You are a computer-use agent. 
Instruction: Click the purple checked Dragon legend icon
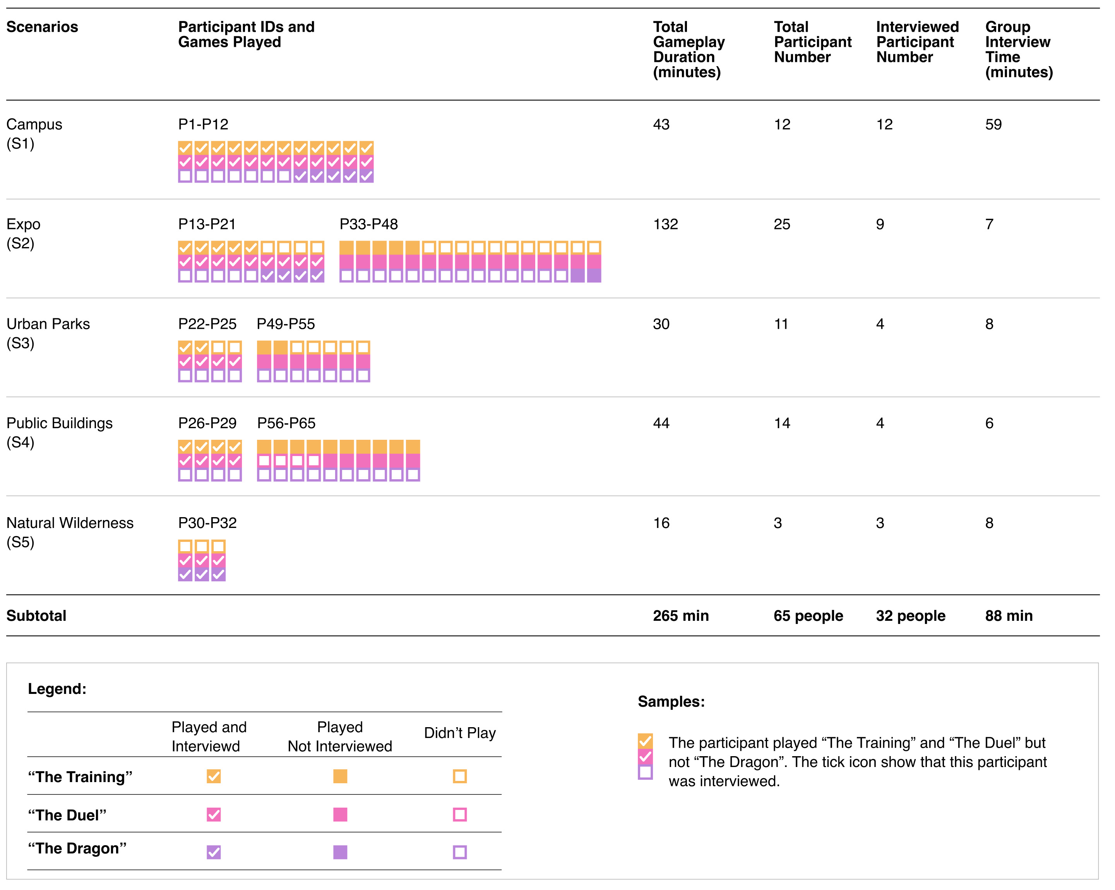pyautogui.click(x=214, y=852)
